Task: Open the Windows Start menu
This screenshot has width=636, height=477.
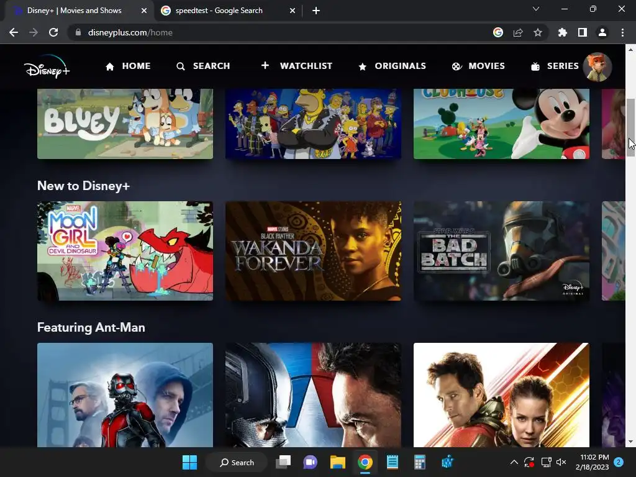Action: 190,462
